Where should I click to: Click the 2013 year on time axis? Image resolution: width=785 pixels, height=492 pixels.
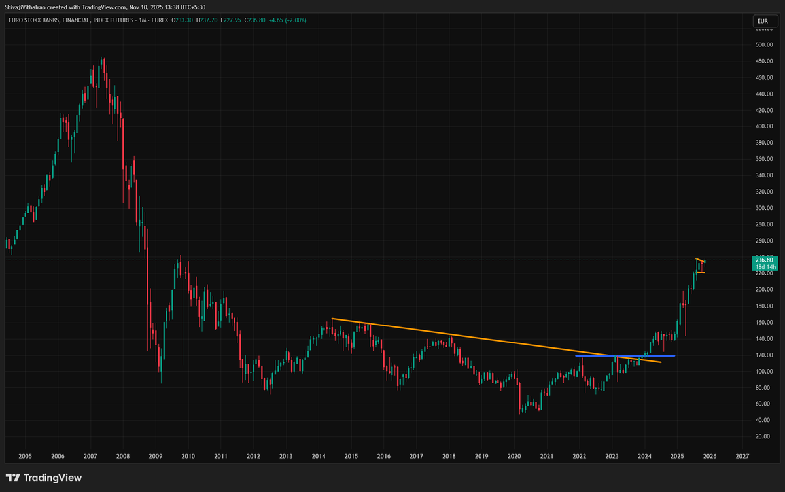286,456
